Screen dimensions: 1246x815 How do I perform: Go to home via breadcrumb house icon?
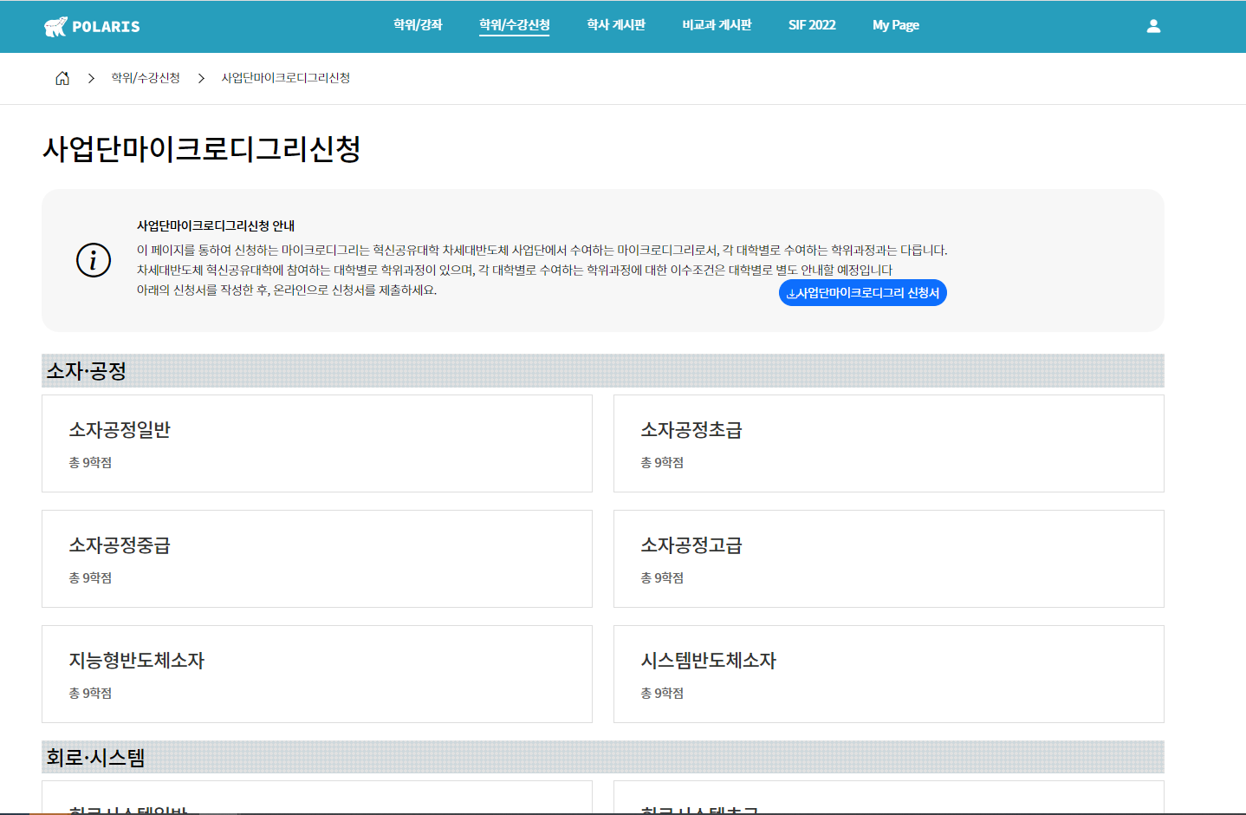click(62, 78)
